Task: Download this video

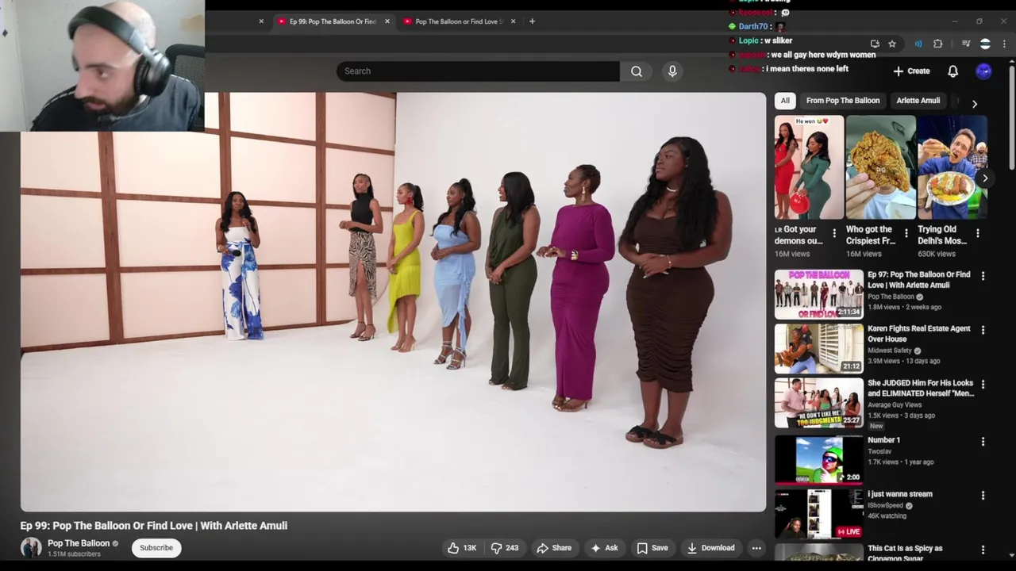Action: point(710,548)
